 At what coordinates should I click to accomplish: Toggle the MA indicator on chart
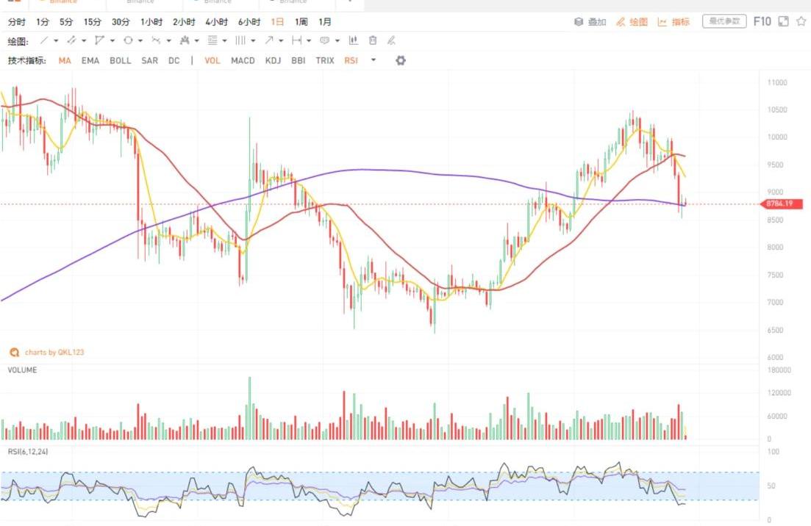click(65, 60)
